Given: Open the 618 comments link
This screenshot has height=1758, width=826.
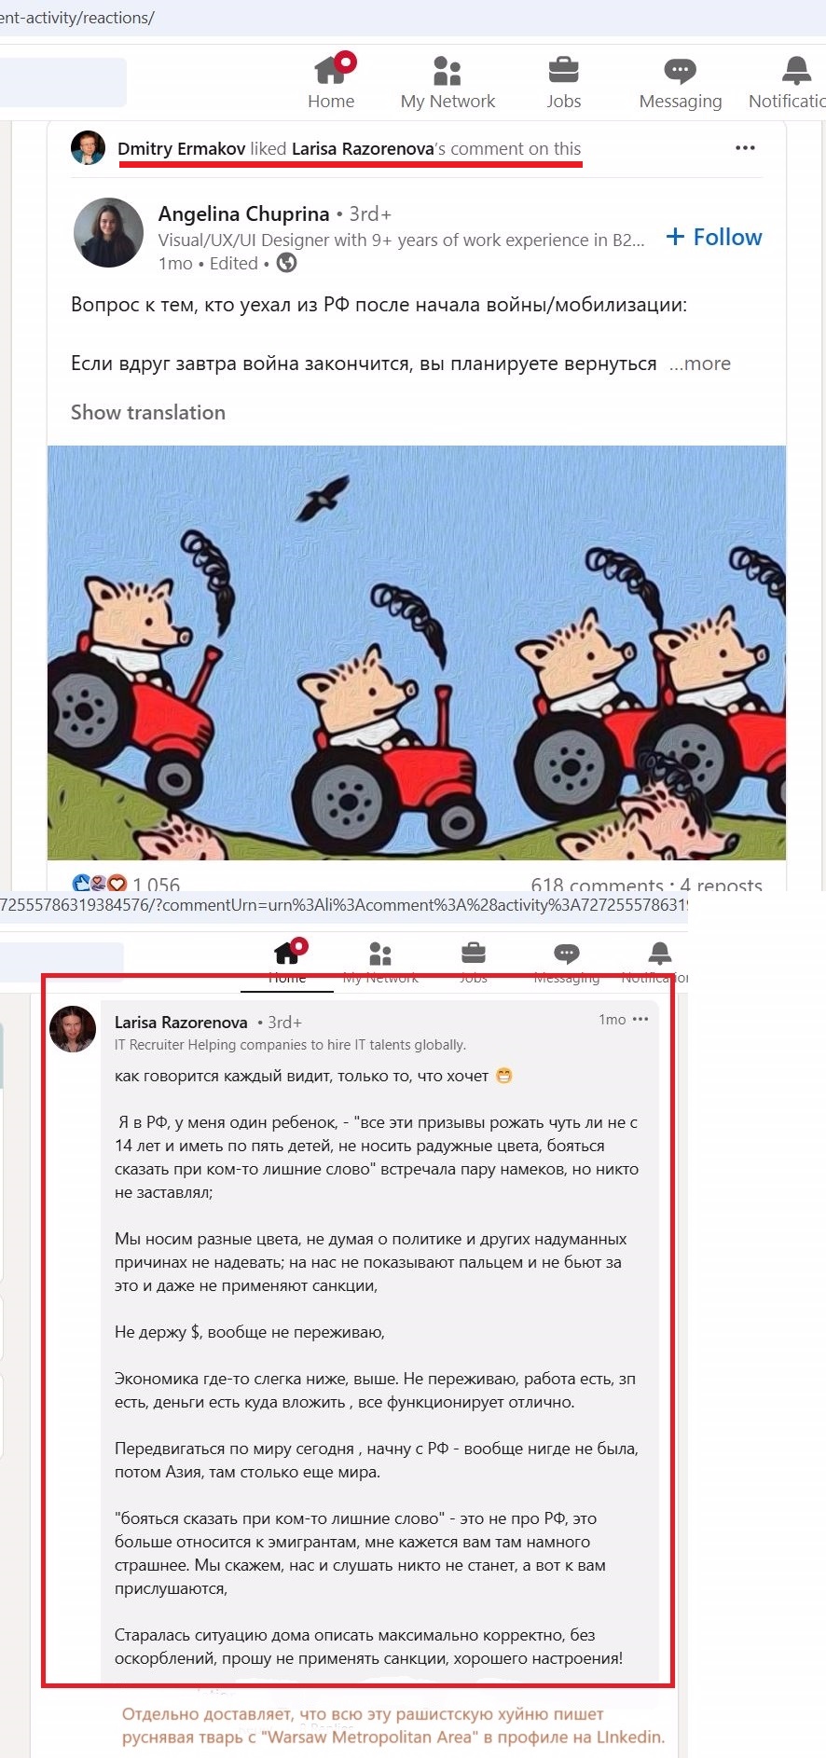Looking at the screenshot, I should (x=597, y=885).
